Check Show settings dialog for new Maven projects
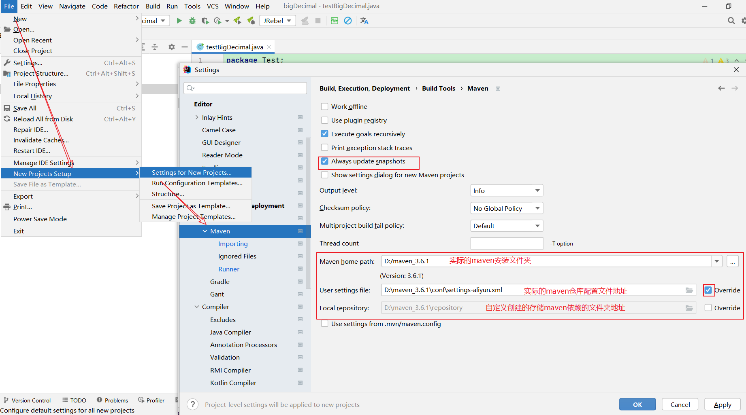Screen dimensions: 746x415 coord(325,175)
